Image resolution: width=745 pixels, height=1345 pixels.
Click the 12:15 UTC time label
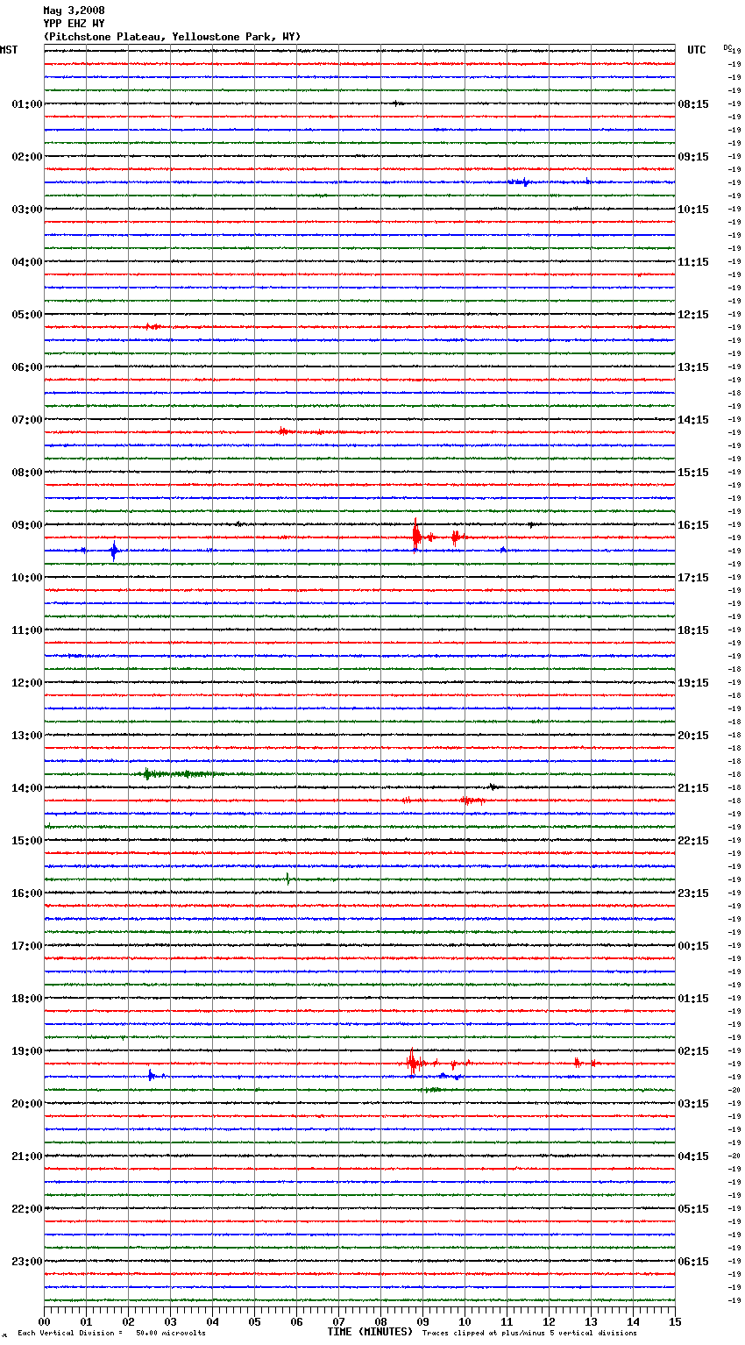coord(693,315)
